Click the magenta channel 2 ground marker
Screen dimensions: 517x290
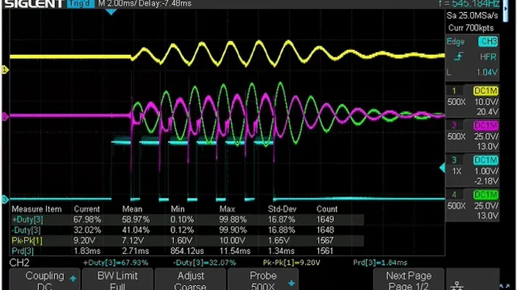[x=5, y=117]
